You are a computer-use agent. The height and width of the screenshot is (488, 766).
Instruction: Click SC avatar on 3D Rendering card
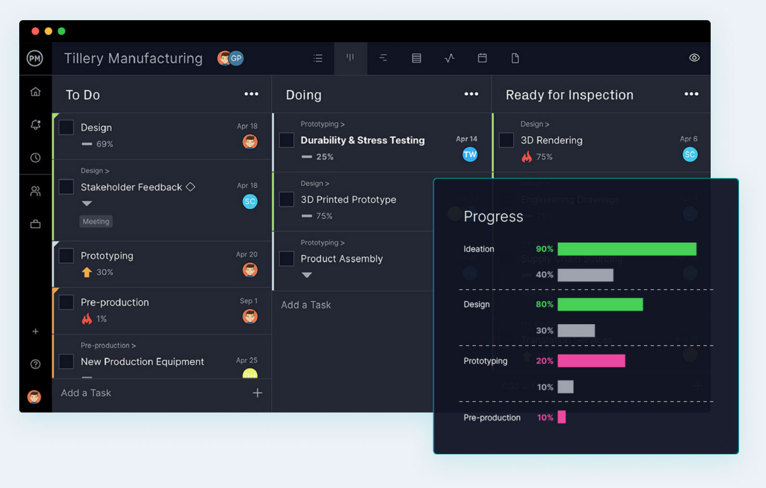coord(690,154)
